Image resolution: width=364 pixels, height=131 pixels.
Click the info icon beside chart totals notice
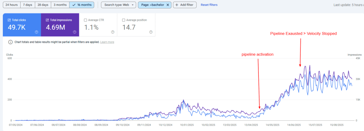point(10,42)
